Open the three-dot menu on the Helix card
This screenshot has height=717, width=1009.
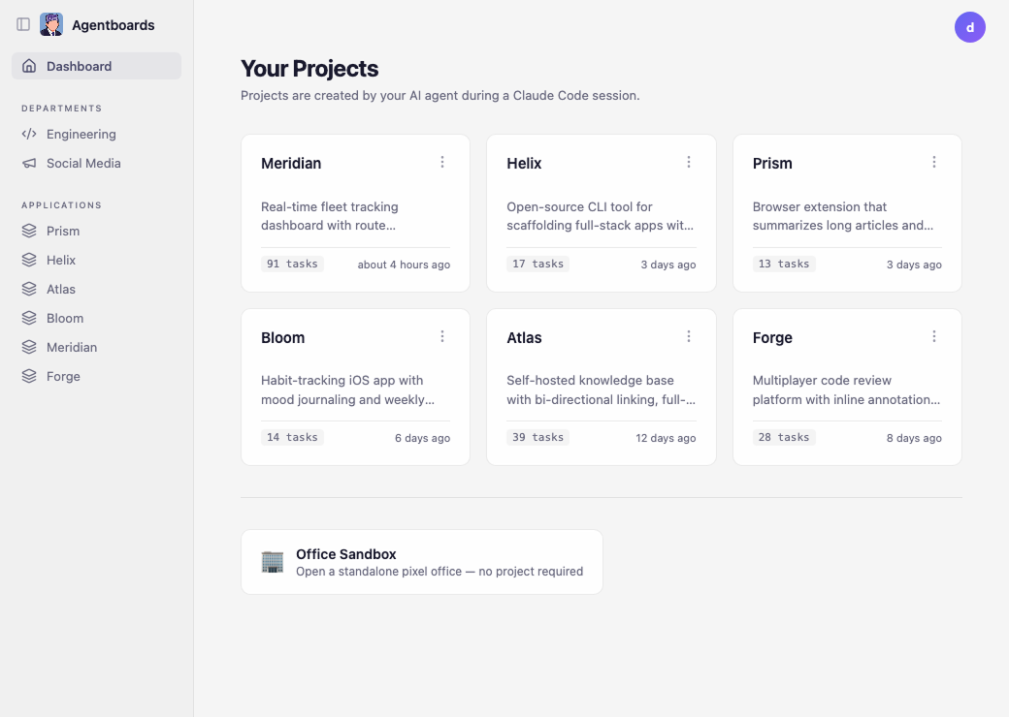(x=689, y=162)
